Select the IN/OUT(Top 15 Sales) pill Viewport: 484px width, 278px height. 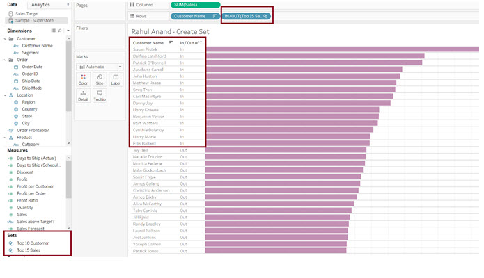247,16
